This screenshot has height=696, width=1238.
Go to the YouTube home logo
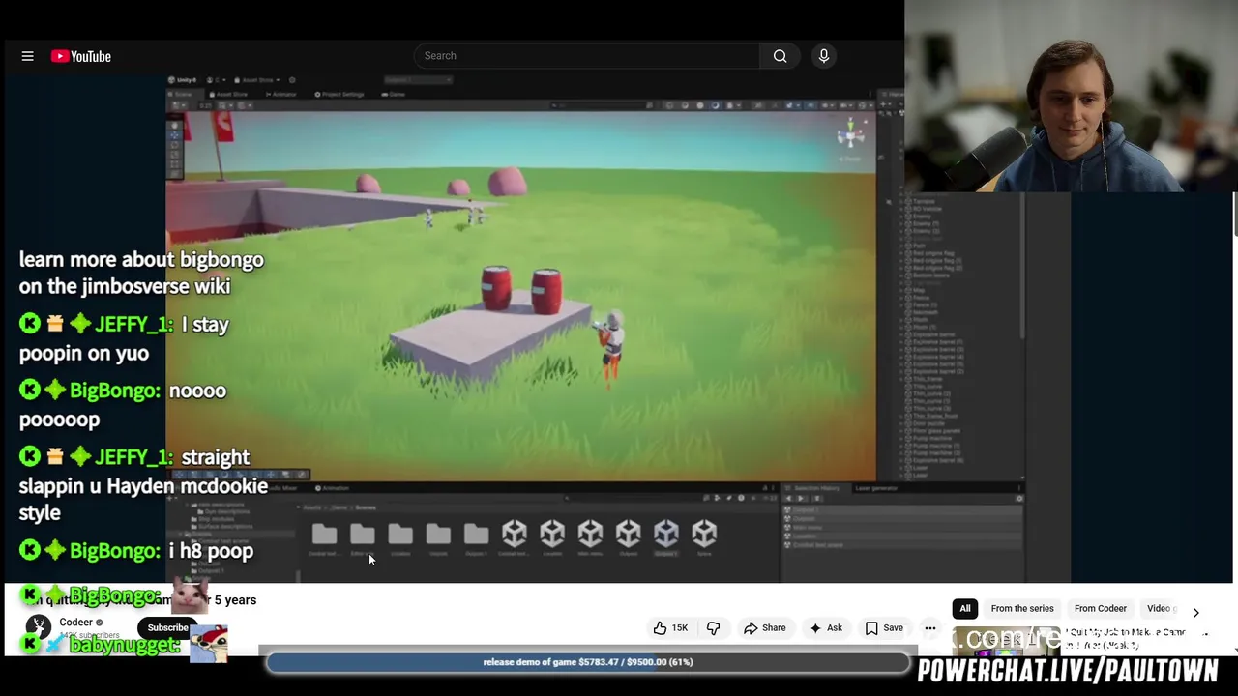[x=81, y=56]
